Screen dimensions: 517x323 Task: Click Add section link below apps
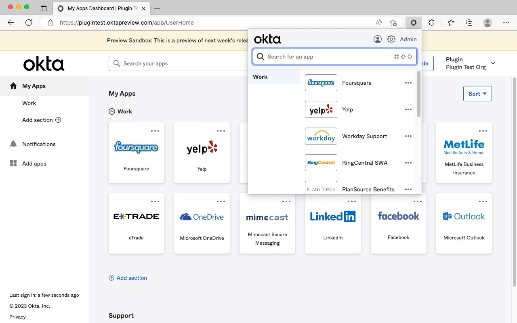click(x=128, y=278)
